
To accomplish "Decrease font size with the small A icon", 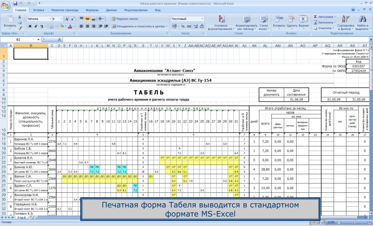I will tap(72, 19).
